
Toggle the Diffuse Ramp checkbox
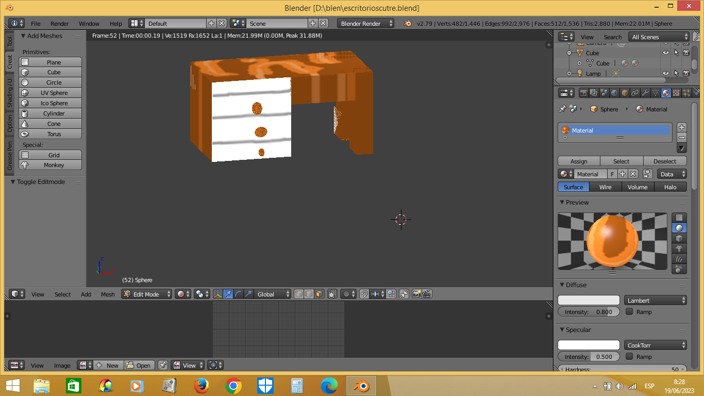pyautogui.click(x=629, y=311)
